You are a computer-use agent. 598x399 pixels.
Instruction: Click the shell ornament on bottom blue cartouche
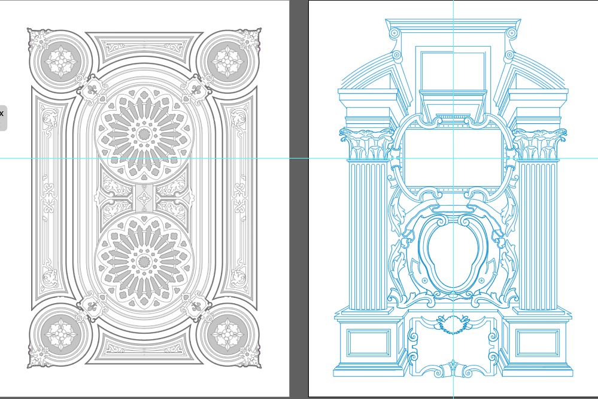coord(453,324)
